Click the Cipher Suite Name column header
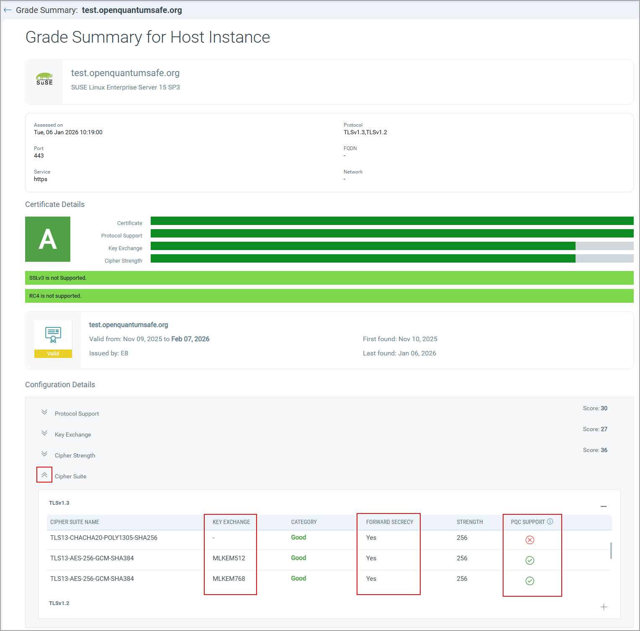Screen dimensions: 640x631 75,522
